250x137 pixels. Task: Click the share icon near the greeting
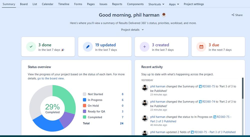pos(233,15)
